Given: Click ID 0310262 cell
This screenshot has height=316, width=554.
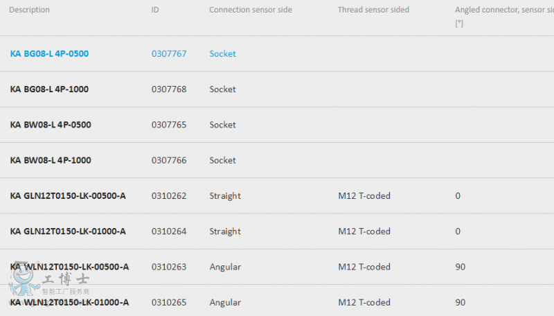Looking at the screenshot, I should coord(169,196).
